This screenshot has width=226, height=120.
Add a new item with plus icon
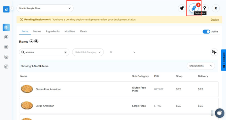click(31, 41)
